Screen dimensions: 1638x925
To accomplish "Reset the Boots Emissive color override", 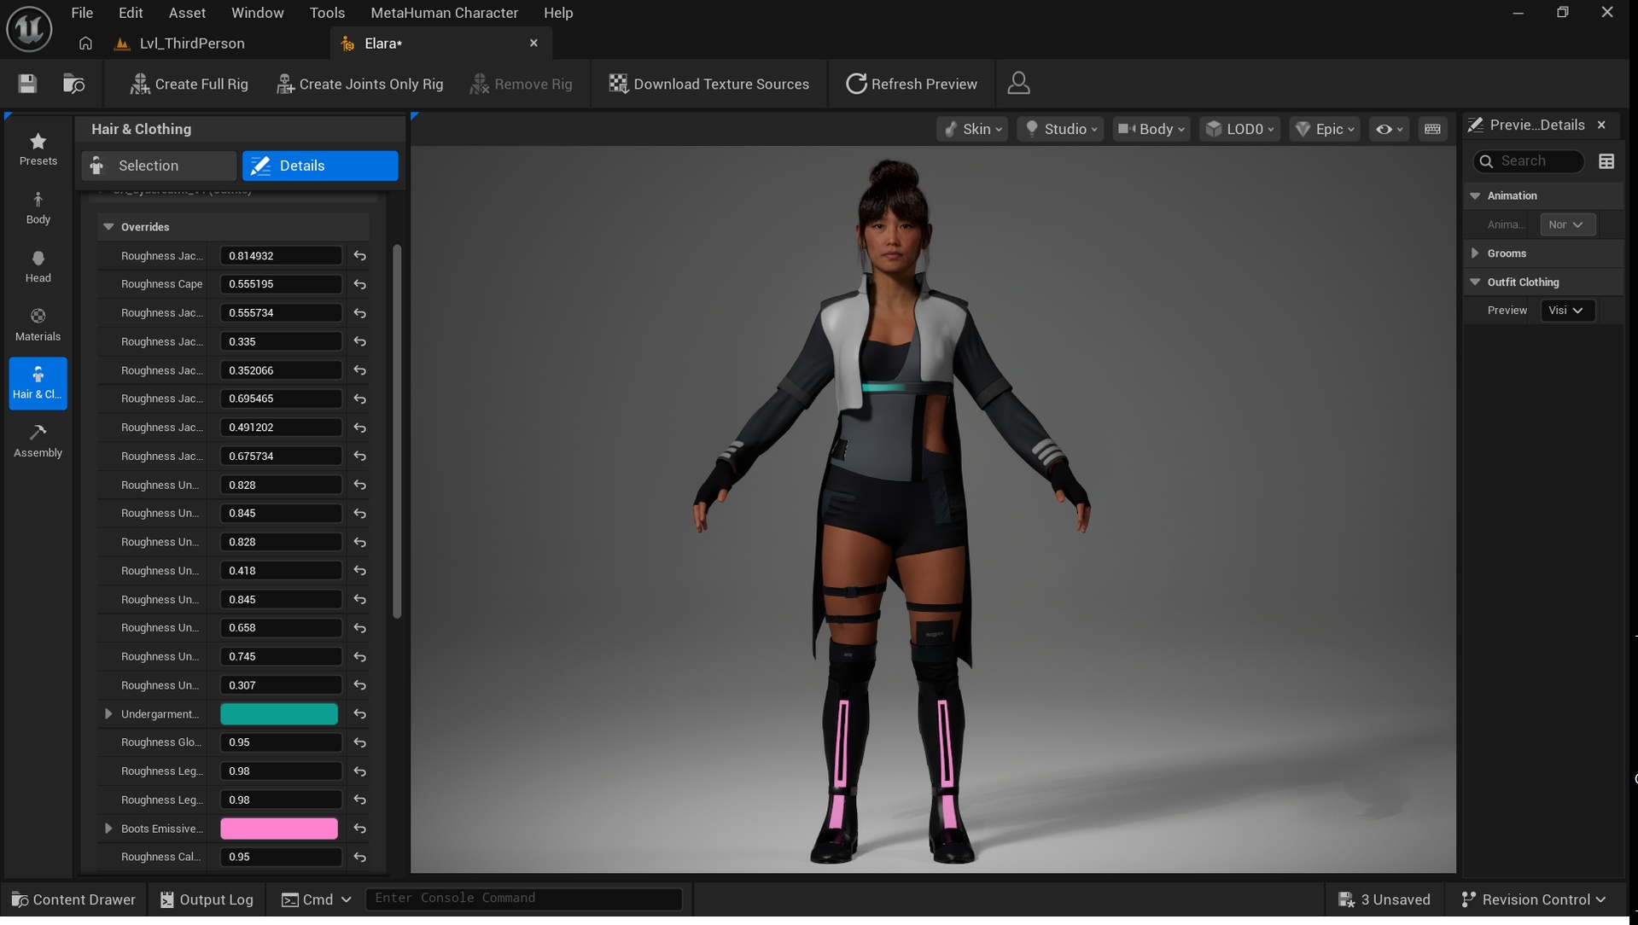I will [x=360, y=829].
